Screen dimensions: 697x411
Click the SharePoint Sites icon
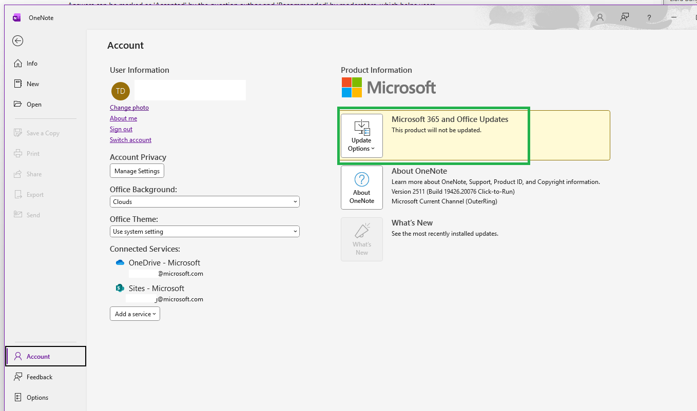[x=120, y=288]
